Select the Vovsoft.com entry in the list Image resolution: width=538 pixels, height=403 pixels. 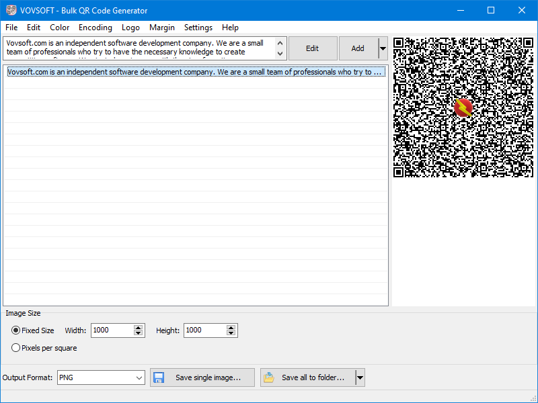pyautogui.click(x=195, y=72)
